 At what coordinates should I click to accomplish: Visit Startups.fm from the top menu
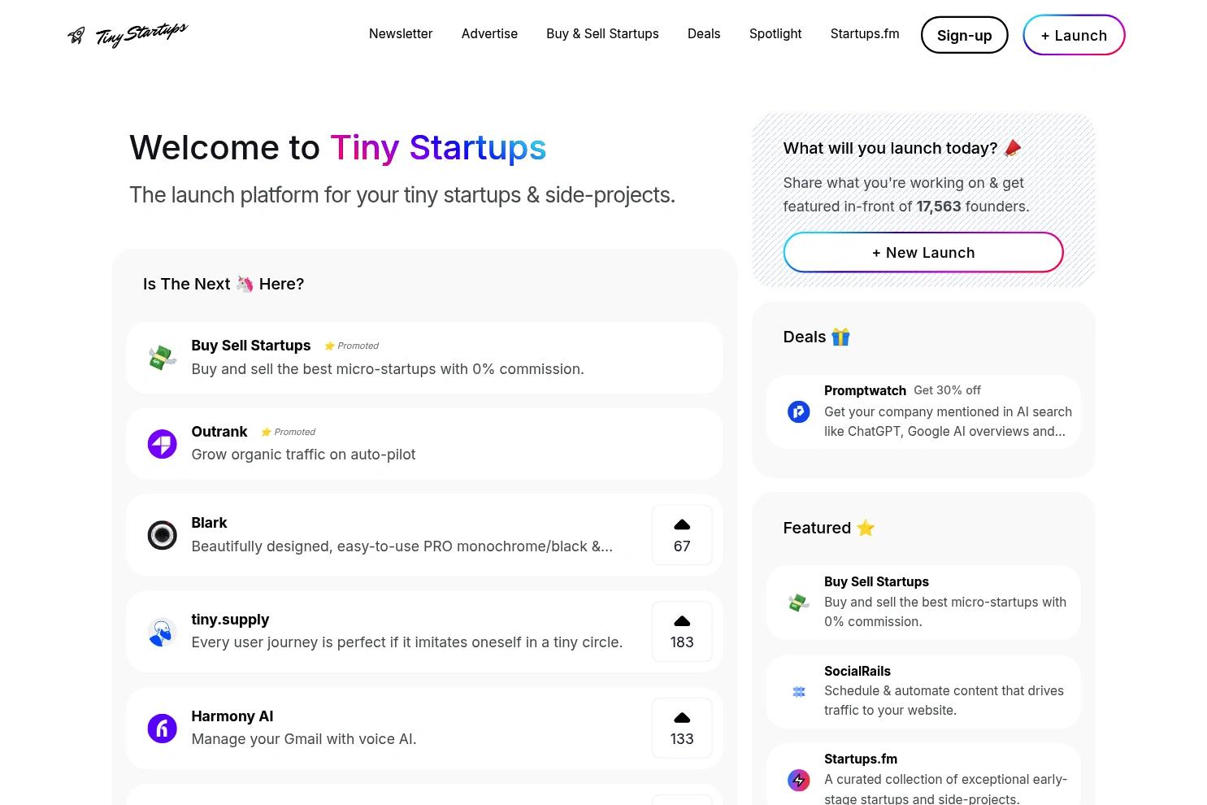click(x=865, y=34)
